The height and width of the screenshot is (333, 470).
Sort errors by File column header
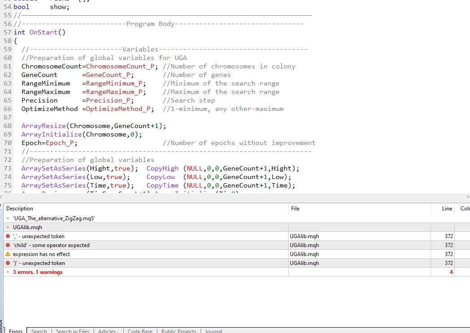click(359, 209)
